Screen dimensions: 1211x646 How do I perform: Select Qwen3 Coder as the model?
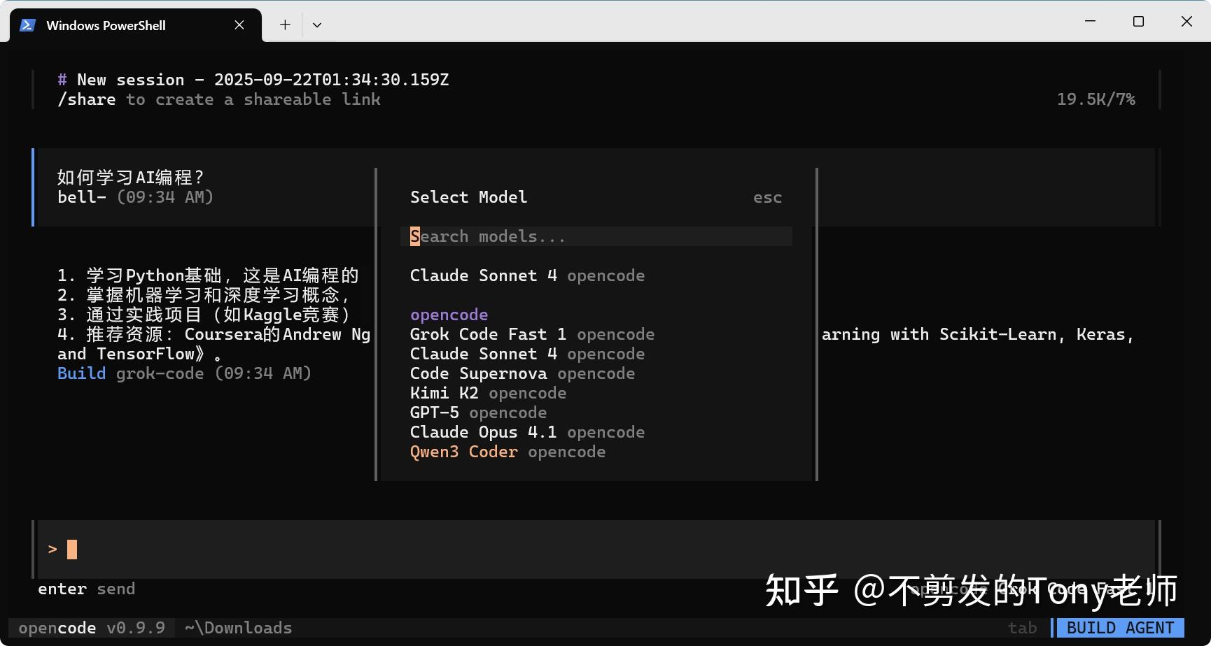pyautogui.click(x=464, y=452)
